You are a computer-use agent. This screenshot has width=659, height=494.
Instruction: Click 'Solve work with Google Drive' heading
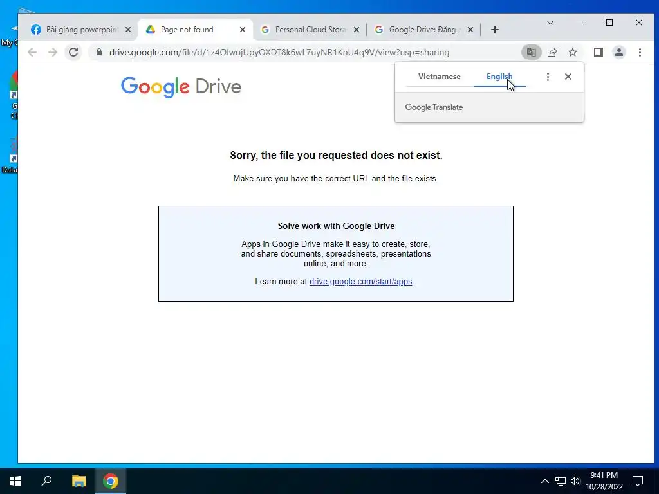click(x=336, y=226)
